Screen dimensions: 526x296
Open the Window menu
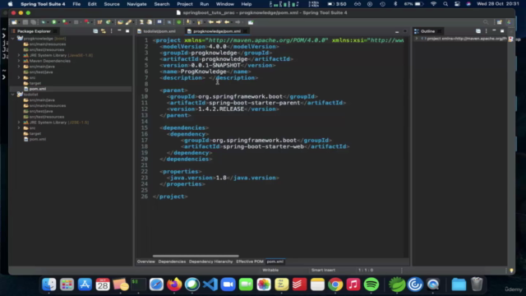coord(224,4)
